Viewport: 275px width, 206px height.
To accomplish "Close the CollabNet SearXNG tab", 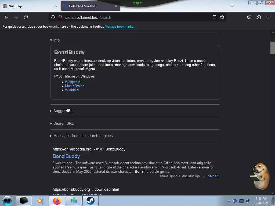I will (x=116, y=6).
